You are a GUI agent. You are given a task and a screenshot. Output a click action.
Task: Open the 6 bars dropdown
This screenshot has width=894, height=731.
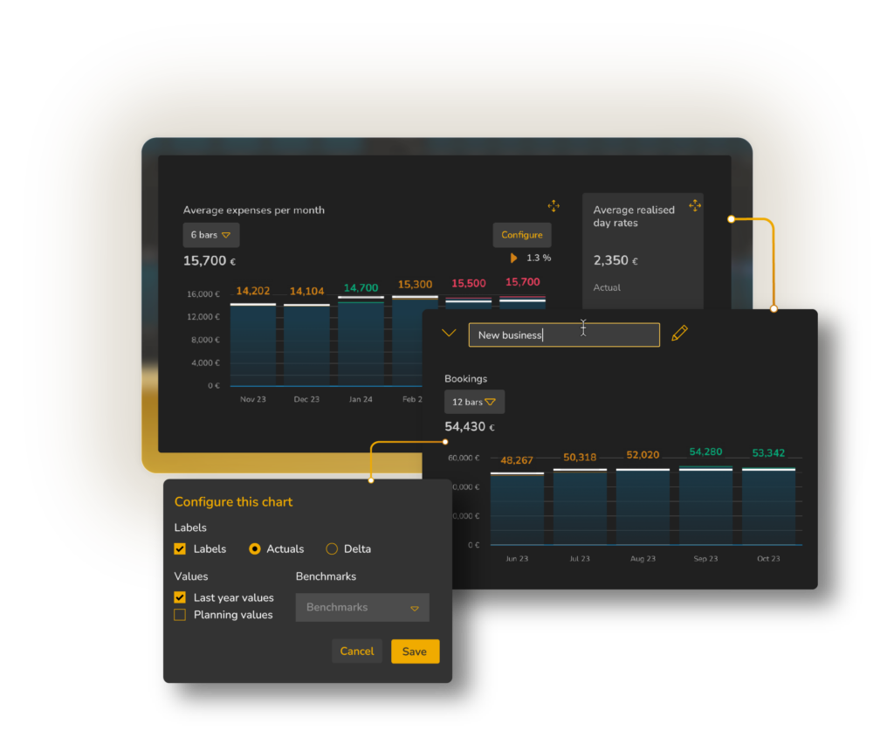[210, 234]
